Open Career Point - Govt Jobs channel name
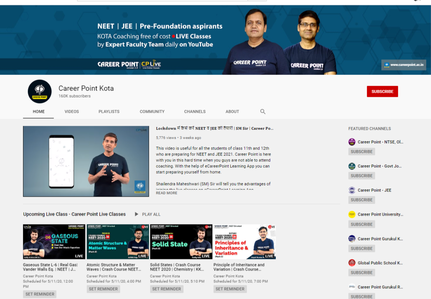 [379, 166]
